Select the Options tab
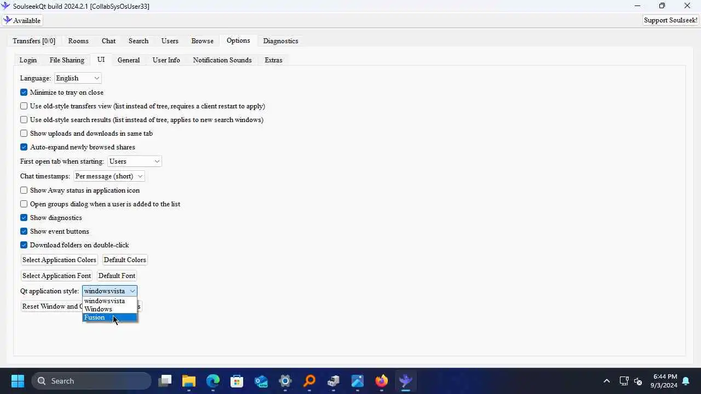Viewport: 701px width, 394px height. pyautogui.click(x=238, y=40)
